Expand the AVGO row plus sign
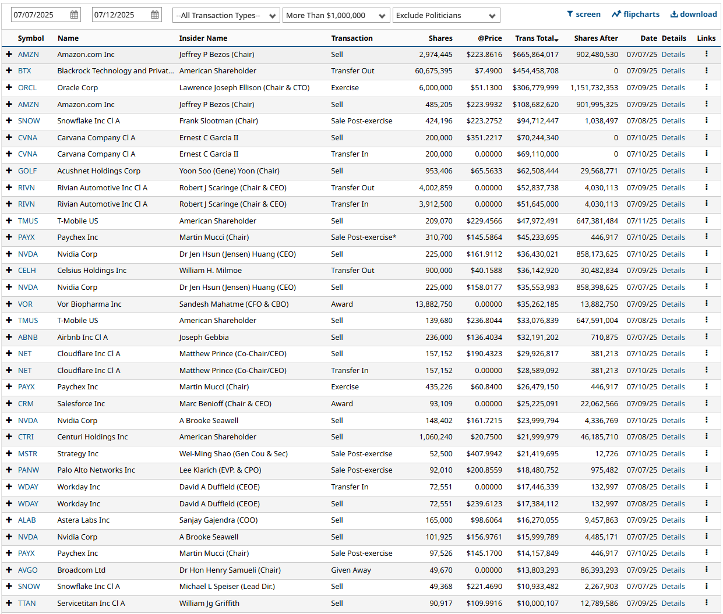This screenshot has width=723, height=614. (9, 570)
